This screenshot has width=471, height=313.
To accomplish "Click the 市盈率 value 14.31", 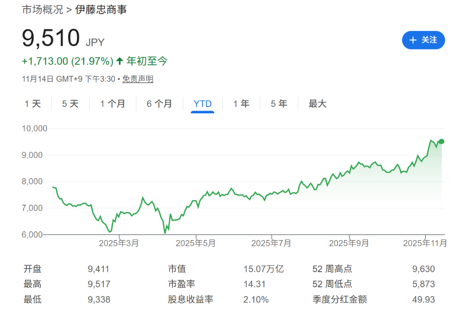I will (x=254, y=284).
